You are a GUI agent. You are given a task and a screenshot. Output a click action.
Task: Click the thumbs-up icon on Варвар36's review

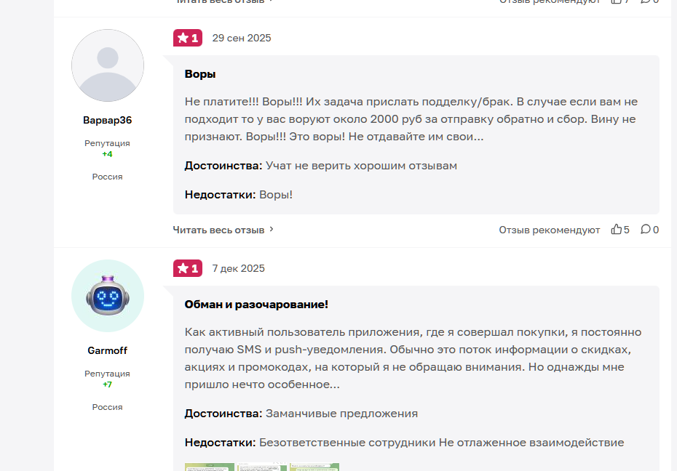616,229
